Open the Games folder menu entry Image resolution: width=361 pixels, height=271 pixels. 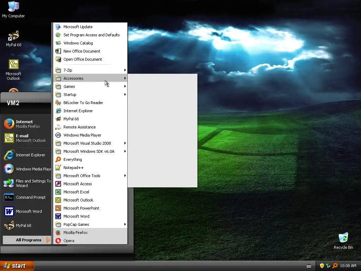click(x=90, y=86)
